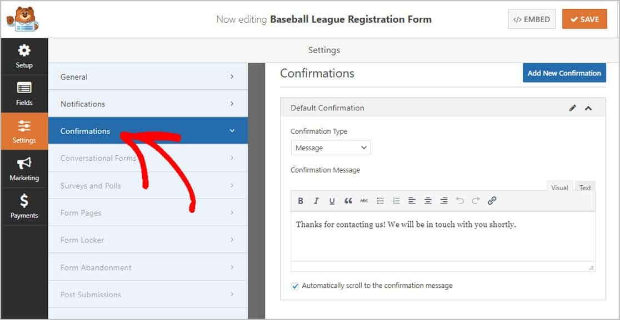Open the Fields panel from the sidebar
Viewport: 620px width, 320px height.
tap(24, 93)
